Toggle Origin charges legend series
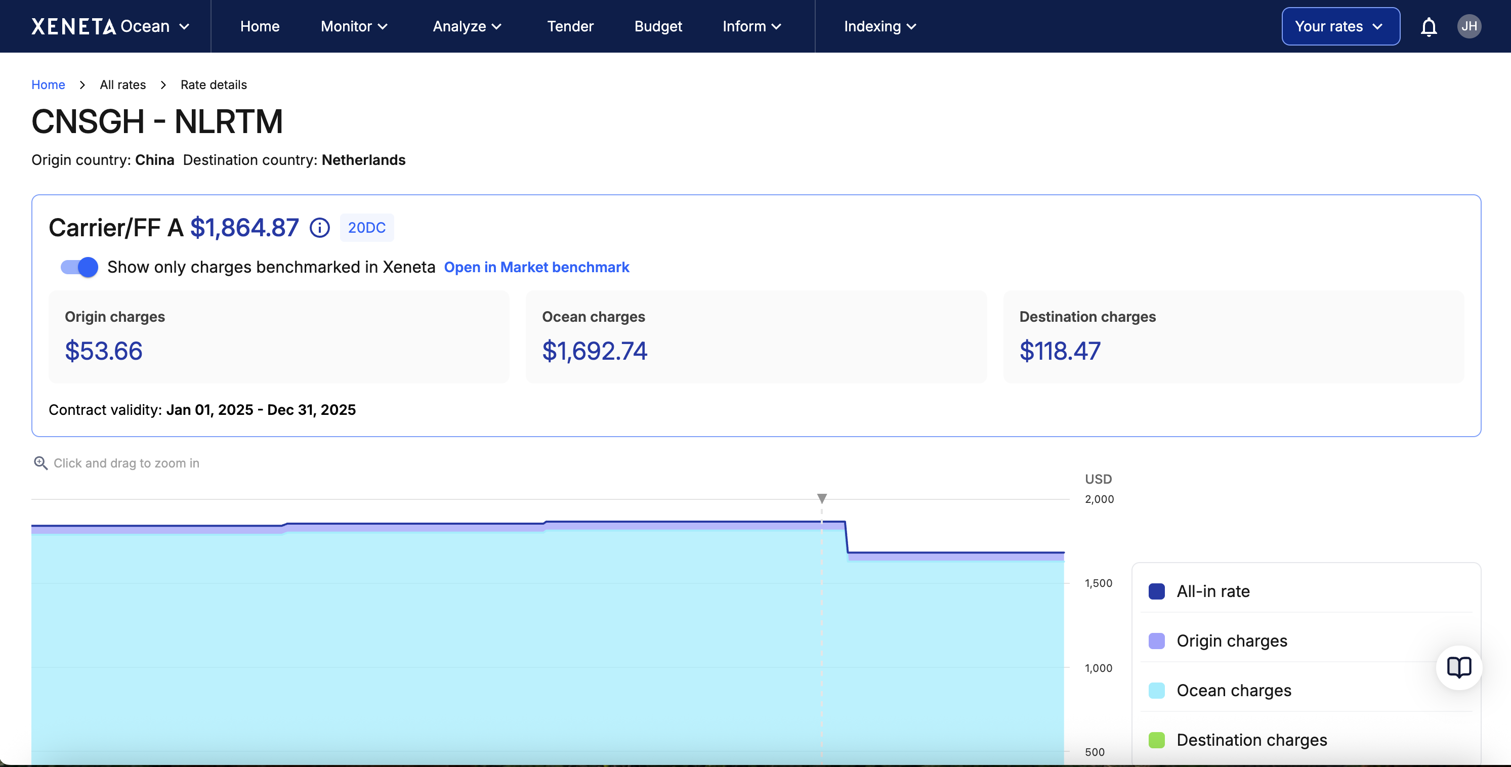This screenshot has height=767, width=1511. coord(1231,641)
